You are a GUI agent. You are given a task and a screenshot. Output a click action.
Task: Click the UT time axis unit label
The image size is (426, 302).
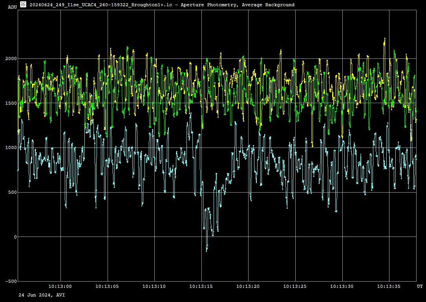click(x=420, y=286)
